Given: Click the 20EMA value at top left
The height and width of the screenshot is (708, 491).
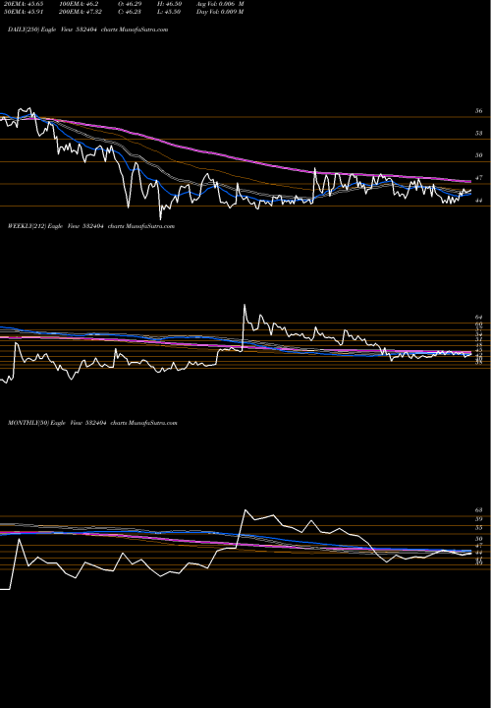Looking at the screenshot, I should click(24, 4).
